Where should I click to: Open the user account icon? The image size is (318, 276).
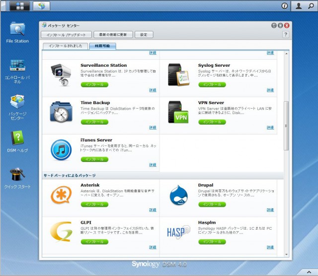(299, 6)
